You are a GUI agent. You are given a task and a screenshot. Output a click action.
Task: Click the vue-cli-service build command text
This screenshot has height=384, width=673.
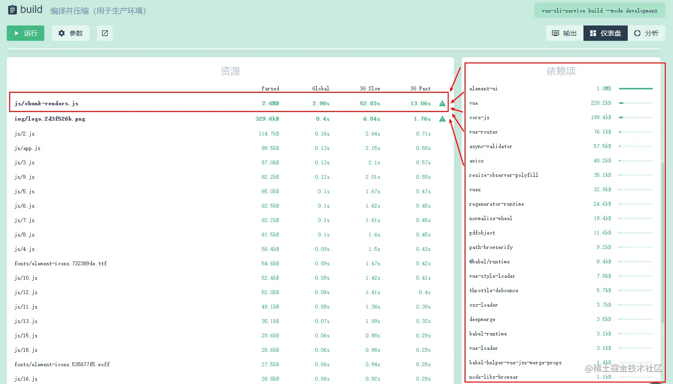[599, 11]
